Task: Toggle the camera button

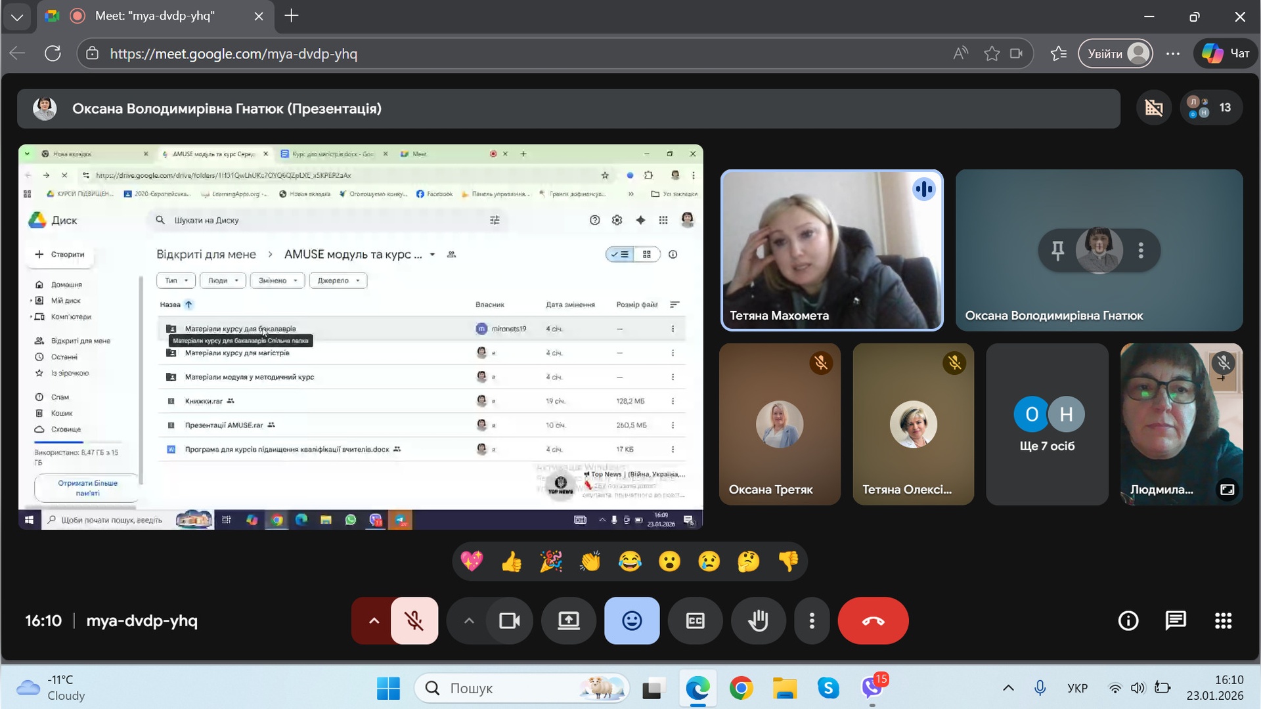Action: [510, 620]
